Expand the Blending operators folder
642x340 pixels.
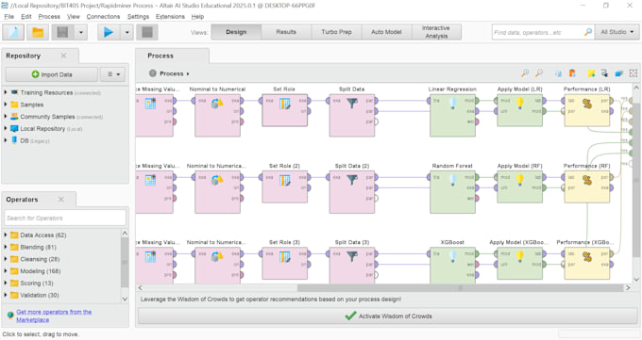click(x=6, y=248)
